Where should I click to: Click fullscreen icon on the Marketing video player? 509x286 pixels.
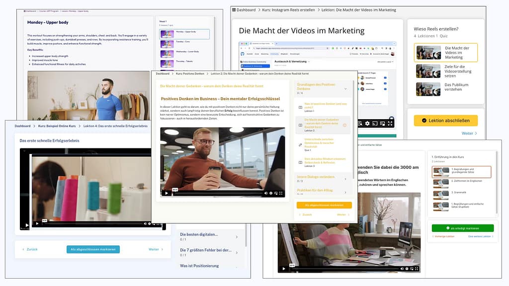point(391,123)
